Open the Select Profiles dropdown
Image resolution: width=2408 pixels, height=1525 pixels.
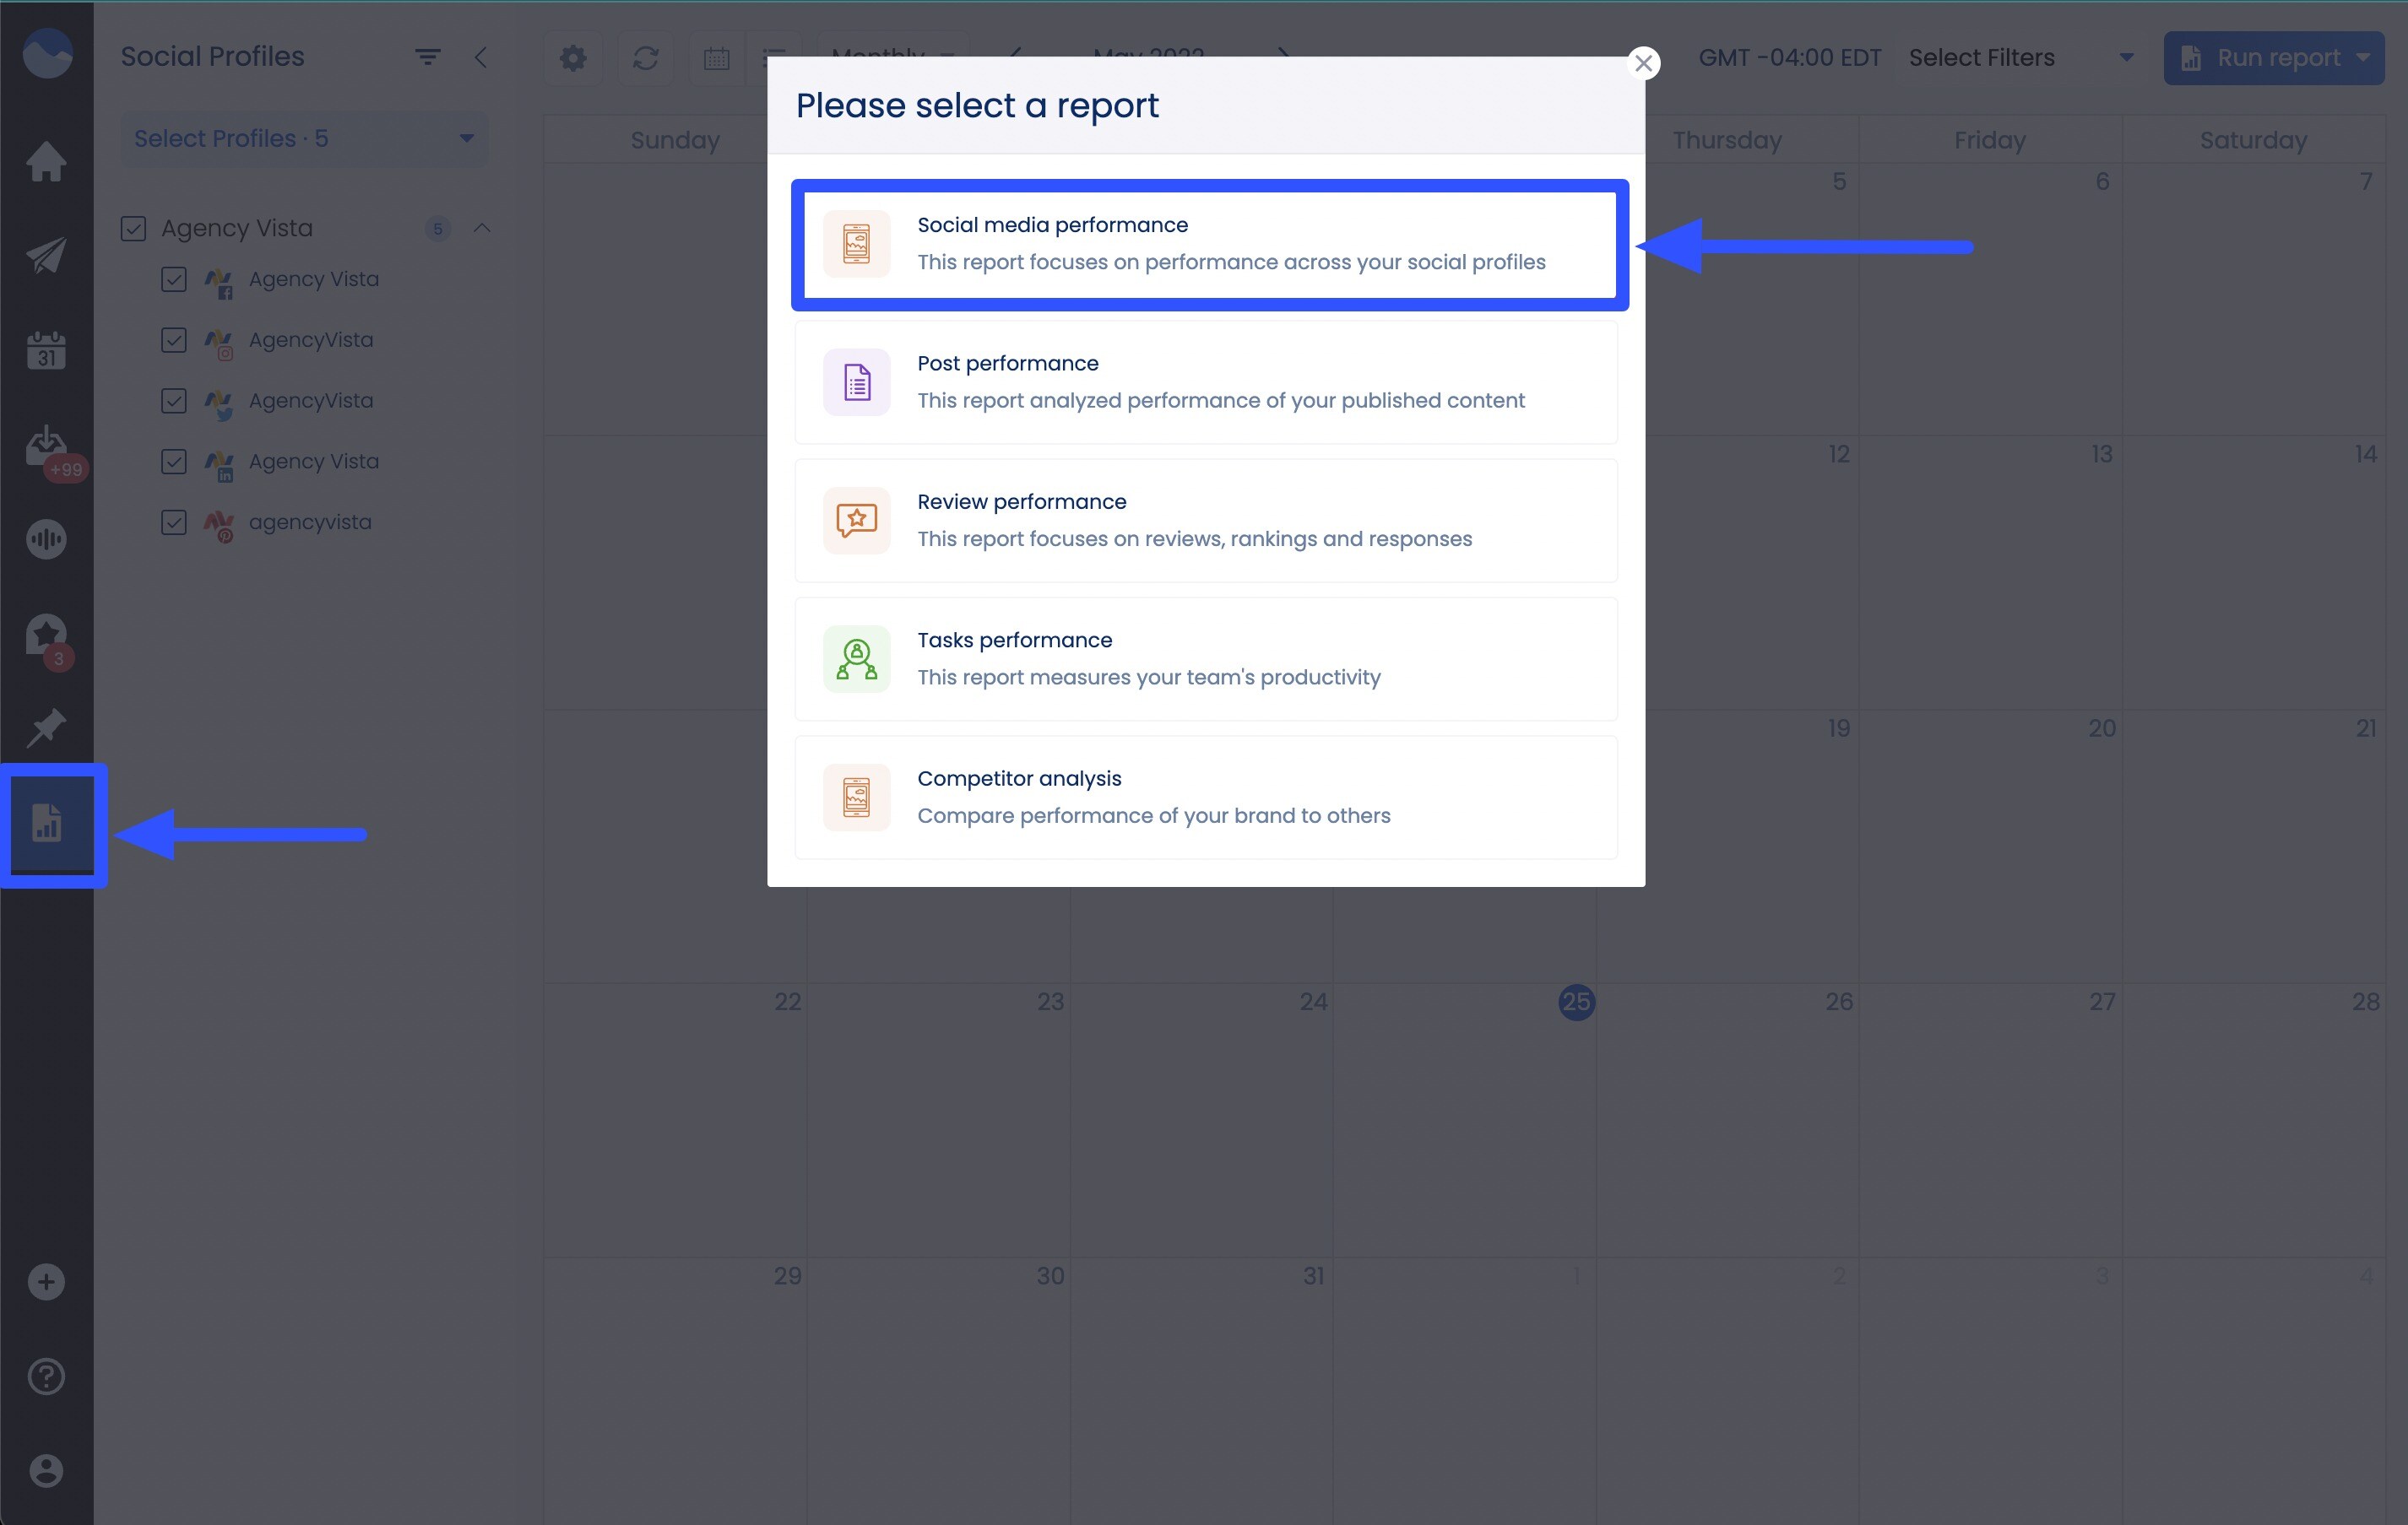click(x=303, y=138)
